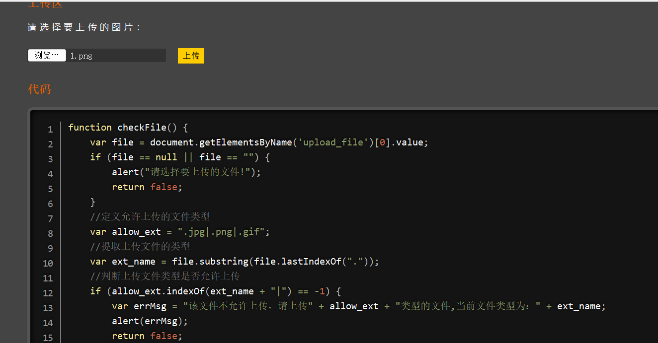Viewport: 658px width, 343px height.
Task: Click the comment //定义允许上传的文件类型
Action: tap(150, 217)
